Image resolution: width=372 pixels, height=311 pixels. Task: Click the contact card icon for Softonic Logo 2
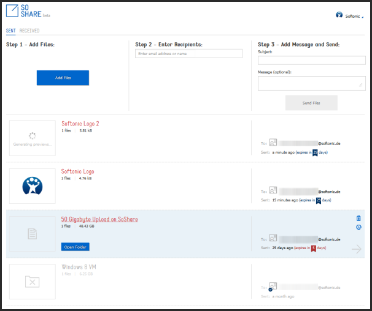273,142
